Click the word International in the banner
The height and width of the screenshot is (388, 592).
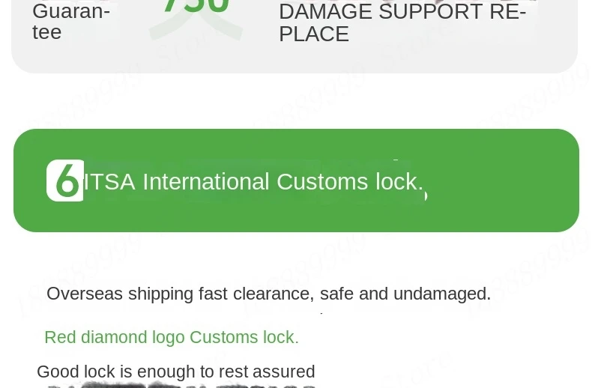coord(206,181)
